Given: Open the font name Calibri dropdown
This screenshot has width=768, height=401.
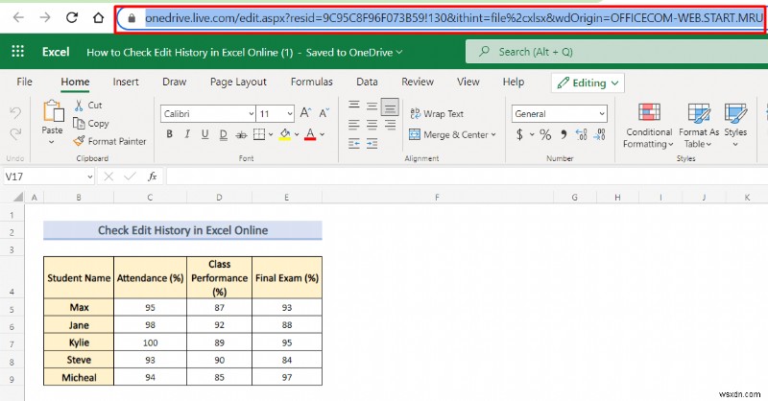Looking at the screenshot, I should [x=251, y=113].
